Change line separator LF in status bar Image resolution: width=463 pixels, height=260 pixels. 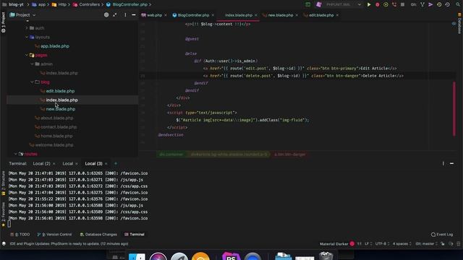368,244
